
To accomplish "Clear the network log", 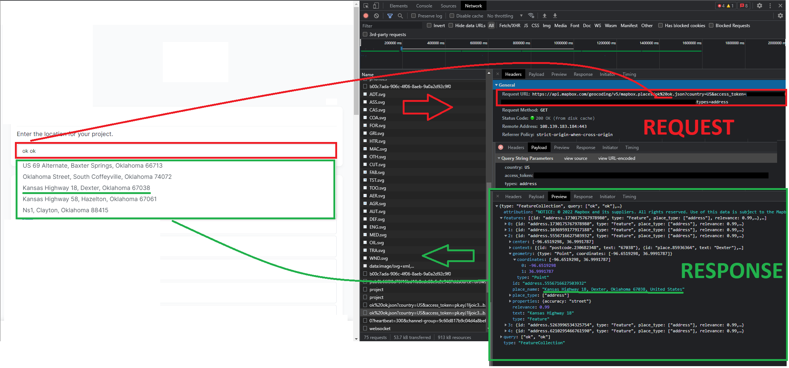I will pyautogui.click(x=376, y=16).
